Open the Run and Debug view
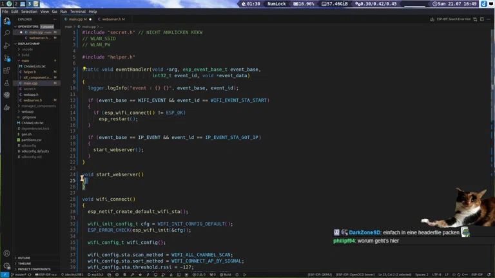 pos(6,46)
